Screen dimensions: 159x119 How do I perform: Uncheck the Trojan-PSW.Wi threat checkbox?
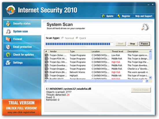pyautogui.click(x=46, y=59)
